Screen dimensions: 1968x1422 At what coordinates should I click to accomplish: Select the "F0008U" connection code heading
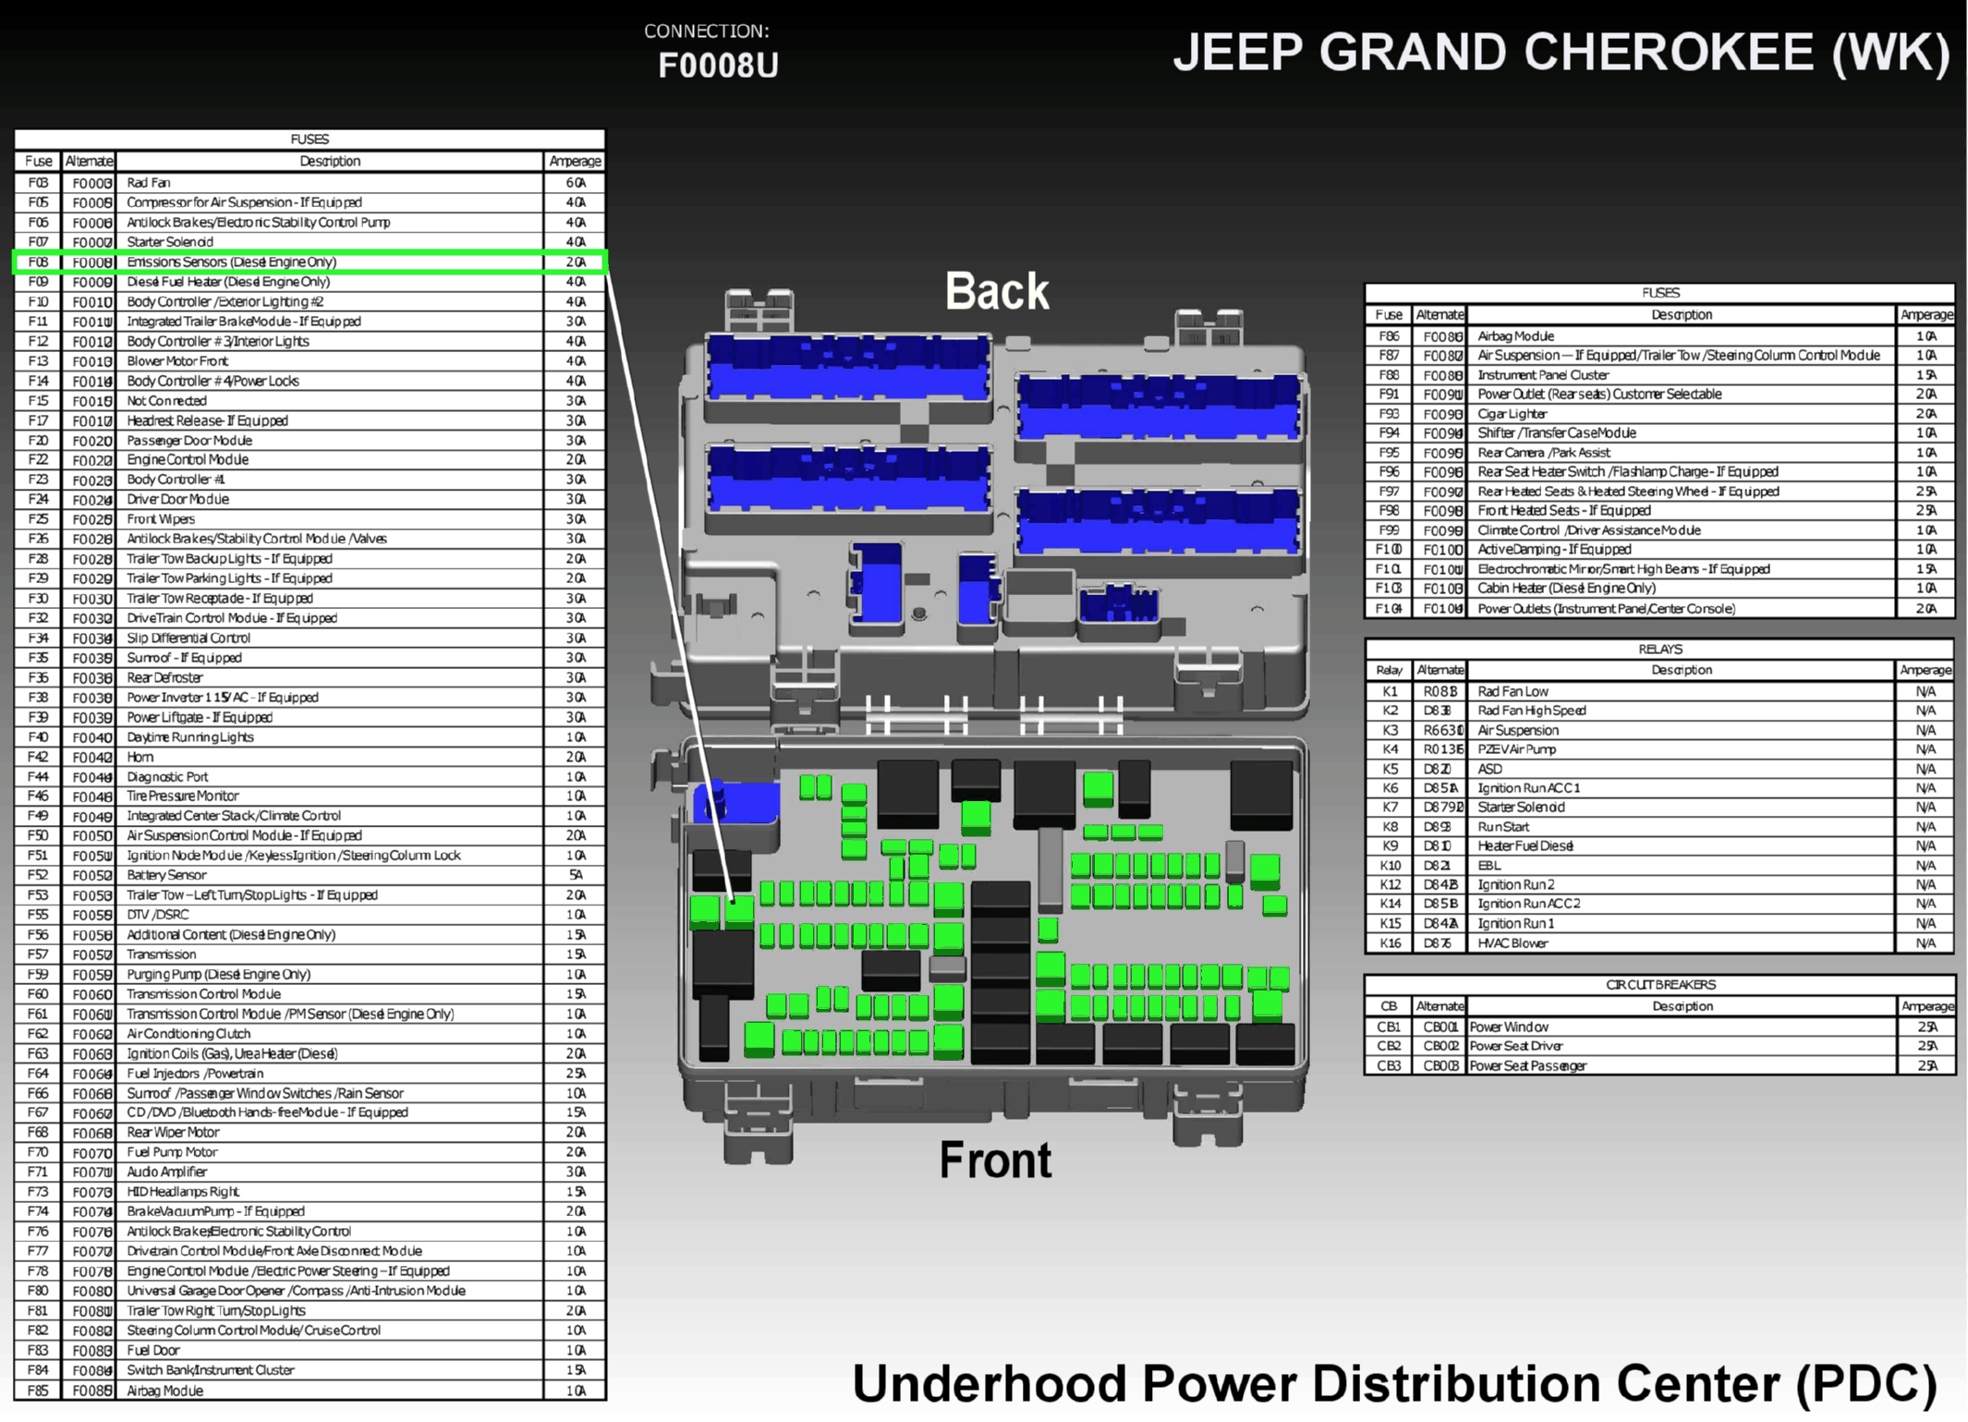[718, 66]
